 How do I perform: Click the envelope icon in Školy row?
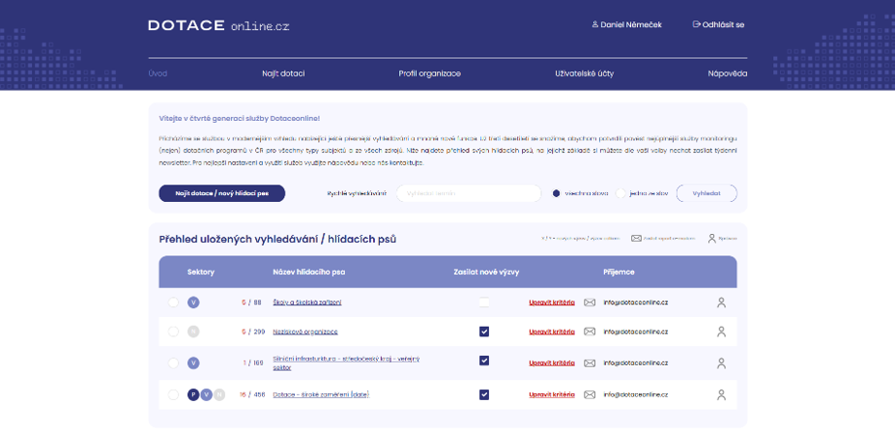[590, 303]
